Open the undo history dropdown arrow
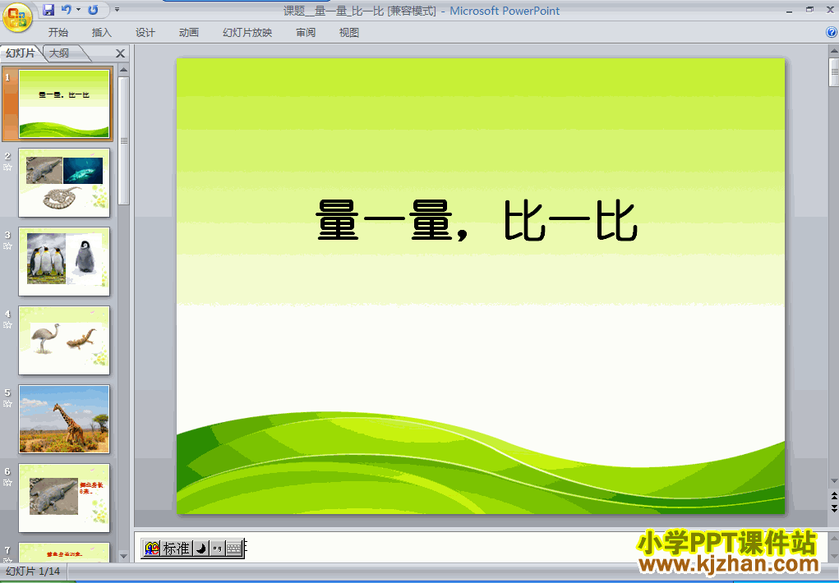This screenshot has width=839, height=583. pos(78,10)
